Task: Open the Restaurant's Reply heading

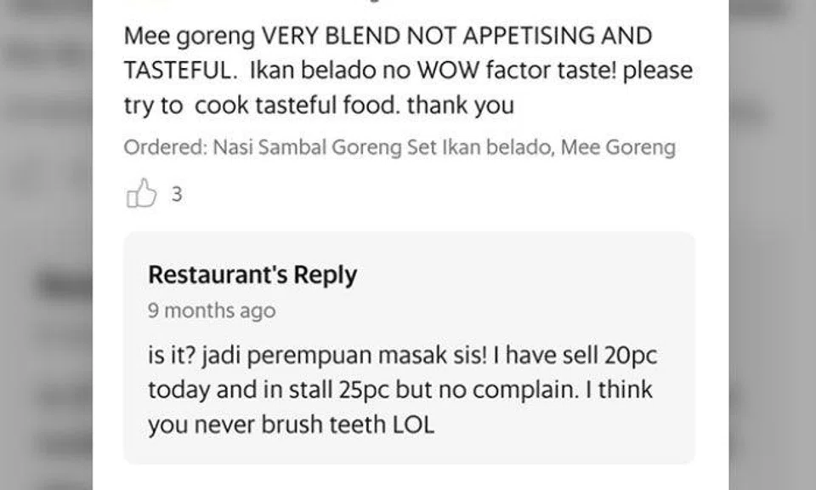Action: 253,275
